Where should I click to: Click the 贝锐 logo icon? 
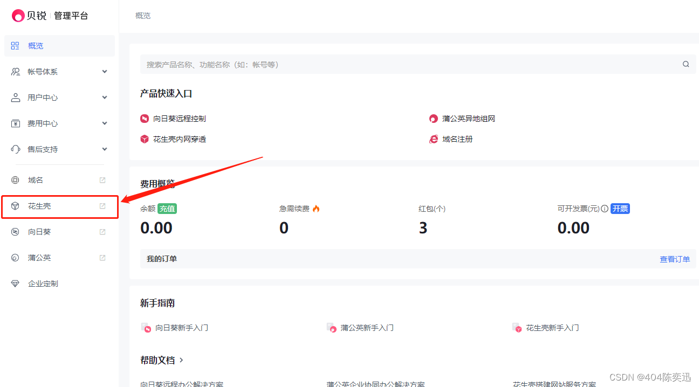coord(18,16)
